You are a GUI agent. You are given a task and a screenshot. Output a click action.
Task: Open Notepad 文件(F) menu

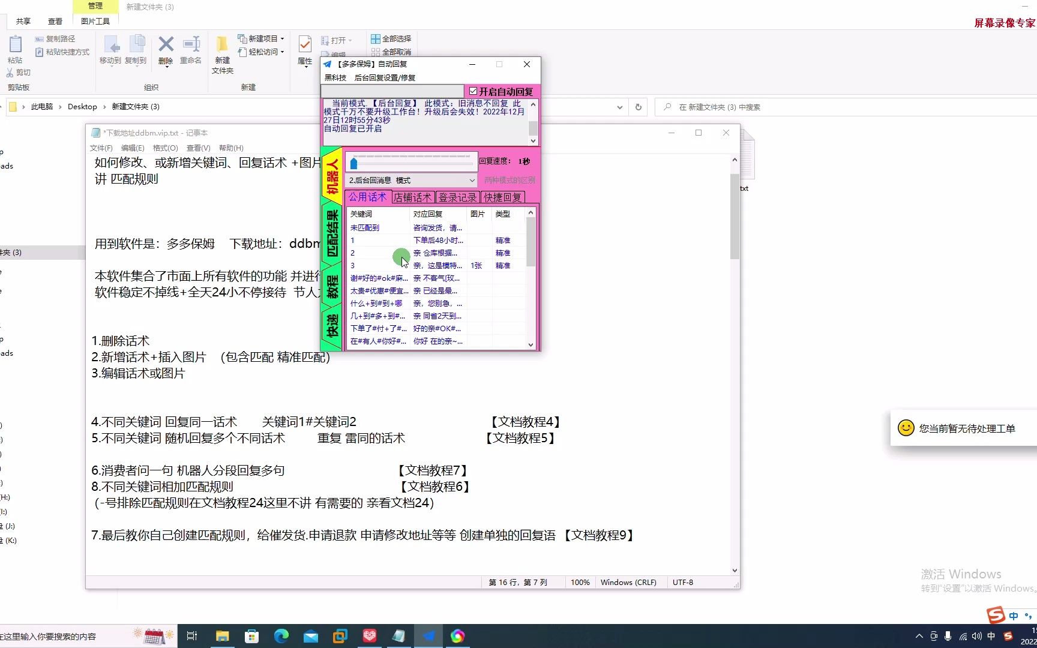[x=101, y=148]
